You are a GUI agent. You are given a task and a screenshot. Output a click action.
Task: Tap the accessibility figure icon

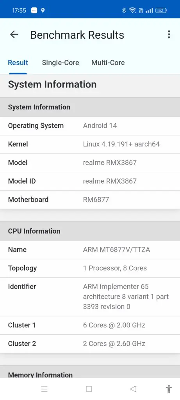[x=169, y=389]
